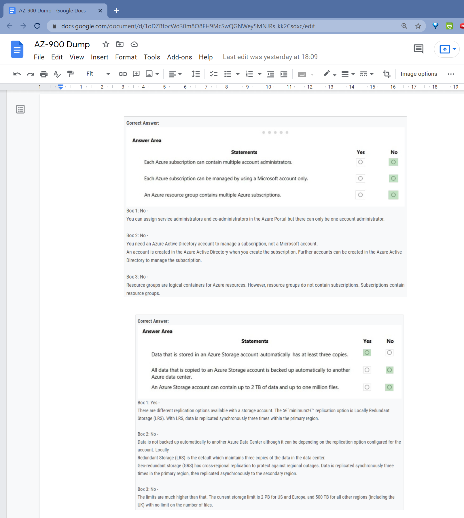Increase indent of paragraph
The image size is (464, 518).
pos(284,74)
